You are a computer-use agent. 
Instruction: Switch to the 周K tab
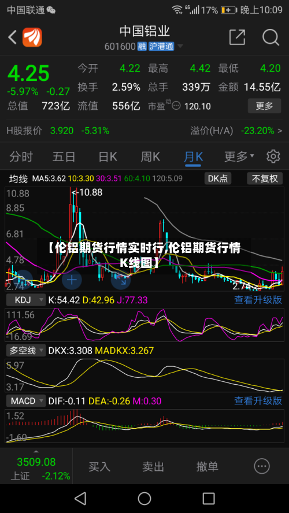tap(150, 157)
